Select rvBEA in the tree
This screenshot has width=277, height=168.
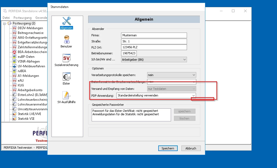click(x=22, y=71)
